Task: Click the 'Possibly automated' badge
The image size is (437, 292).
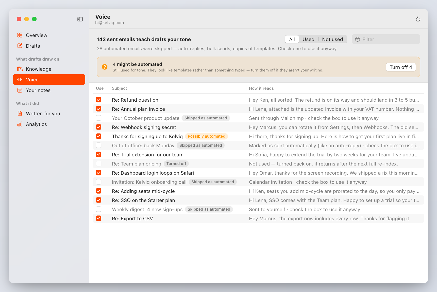Action: 207,136
